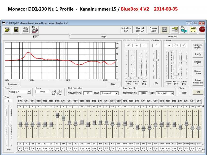207x155 pixels.
Task: Enable the Phase 180° checkbox
Action: coord(180,93)
